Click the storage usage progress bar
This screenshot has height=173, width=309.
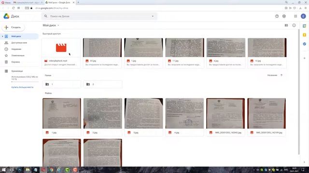coord(25,82)
